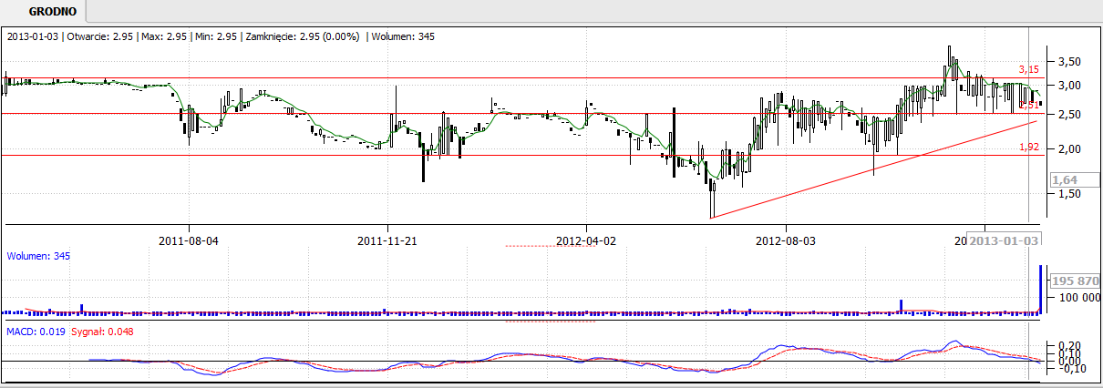Click the 2011-08-04 date label on time axis
Image resolution: width=1103 pixels, height=388 pixels.
point(189,241)
